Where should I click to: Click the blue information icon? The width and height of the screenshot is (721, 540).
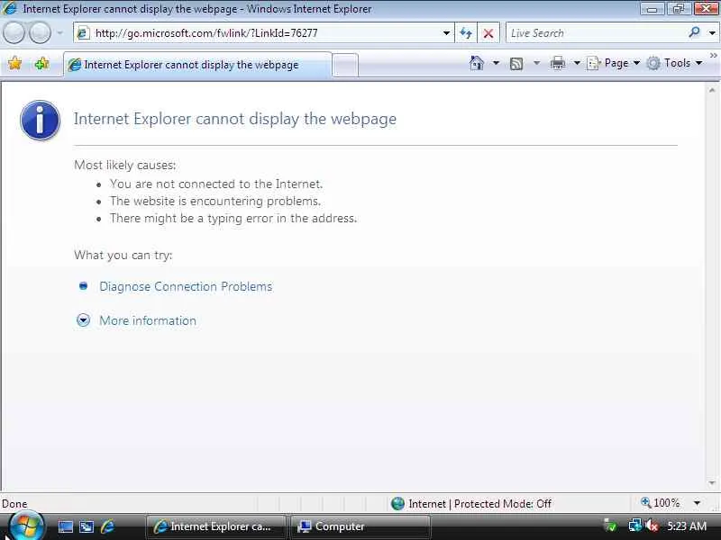click(x=40, y=121)
